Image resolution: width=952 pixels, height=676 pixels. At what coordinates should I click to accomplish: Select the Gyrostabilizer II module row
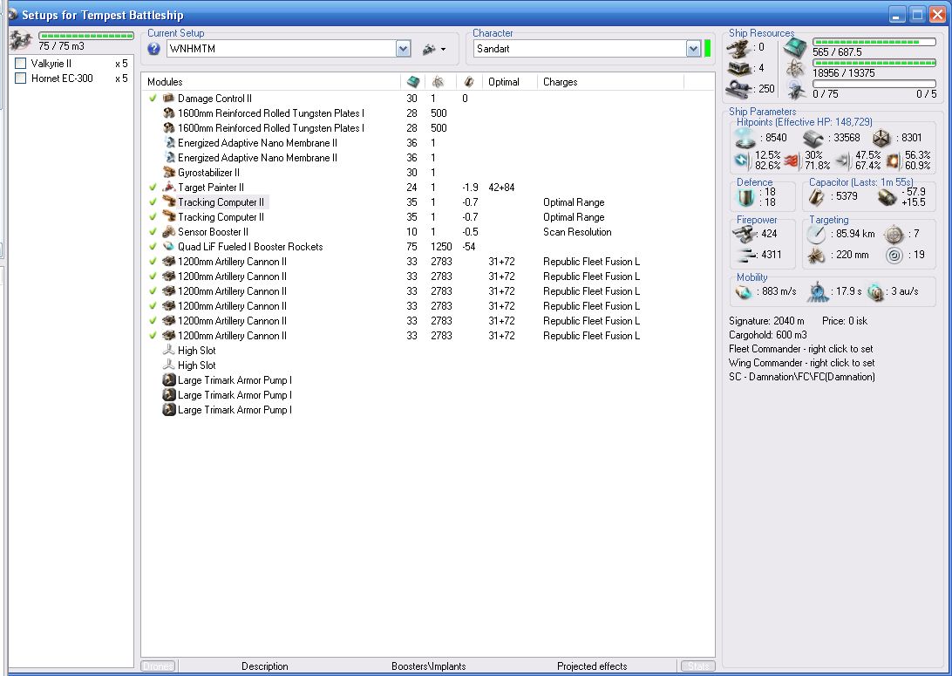coord(427,173)
